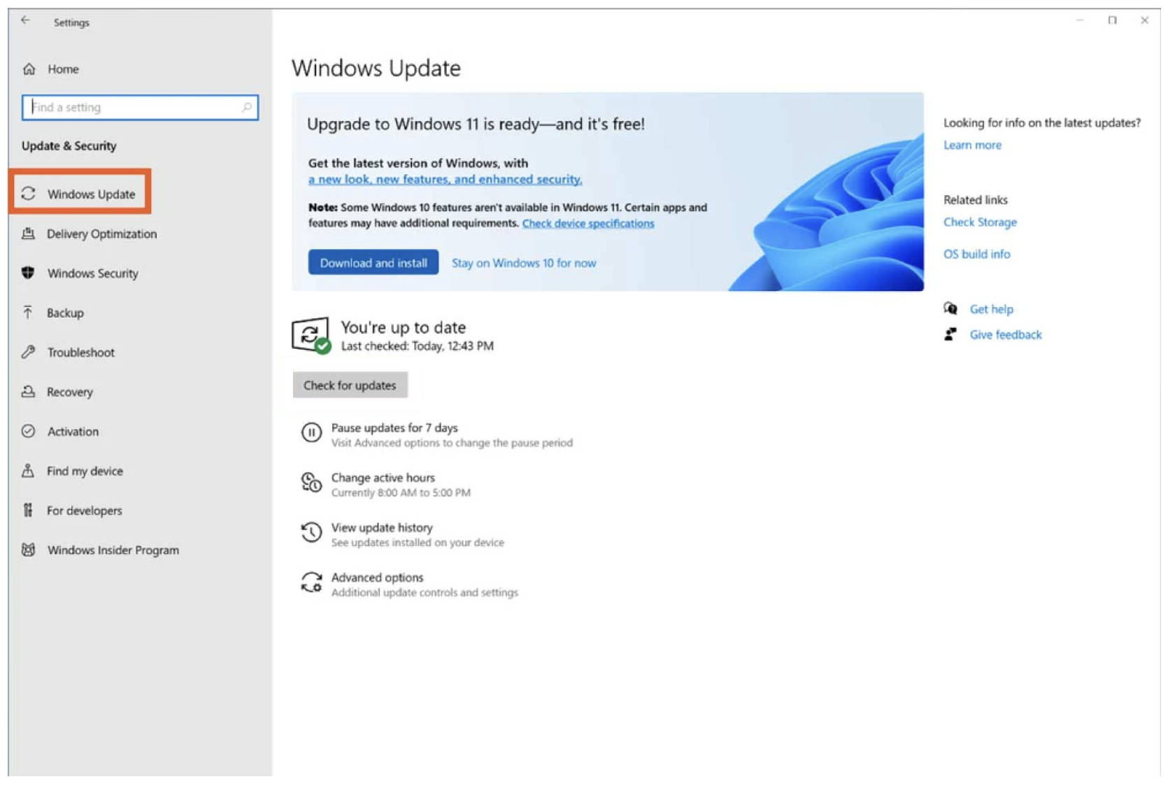1168x786 pixels.
Task: Click the Backup sidebar icon
Action: tap(28, 313)
